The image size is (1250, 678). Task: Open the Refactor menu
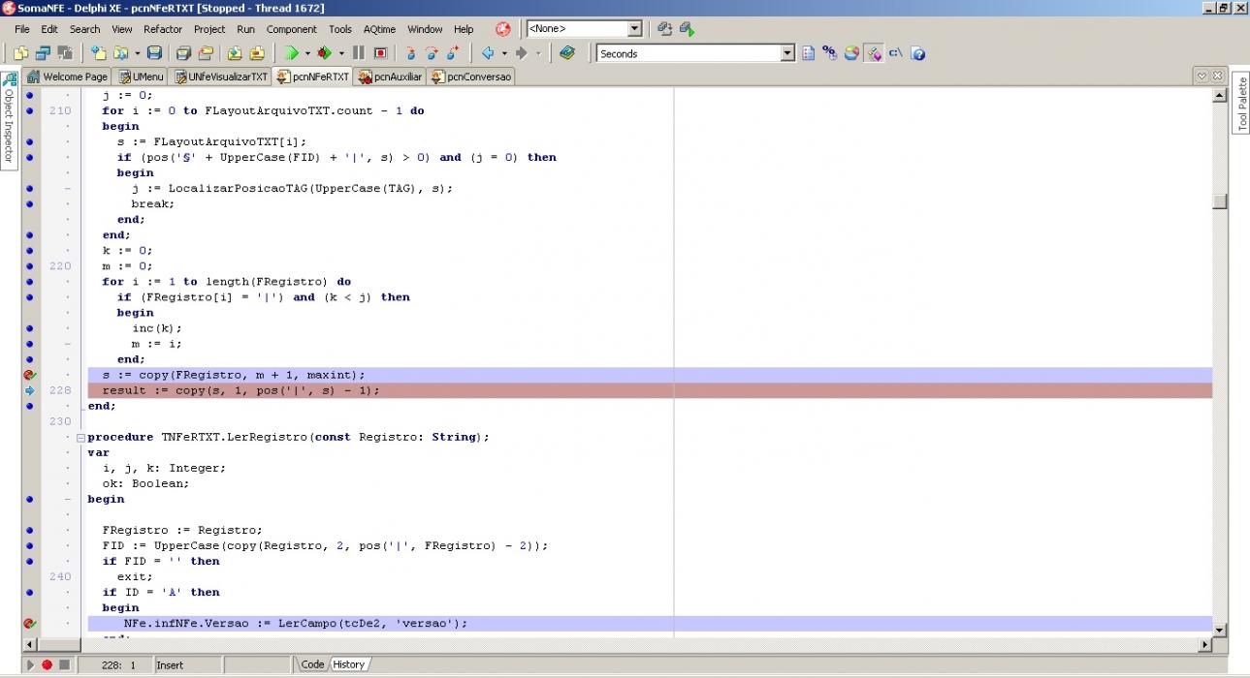click(x=163, y=29)
